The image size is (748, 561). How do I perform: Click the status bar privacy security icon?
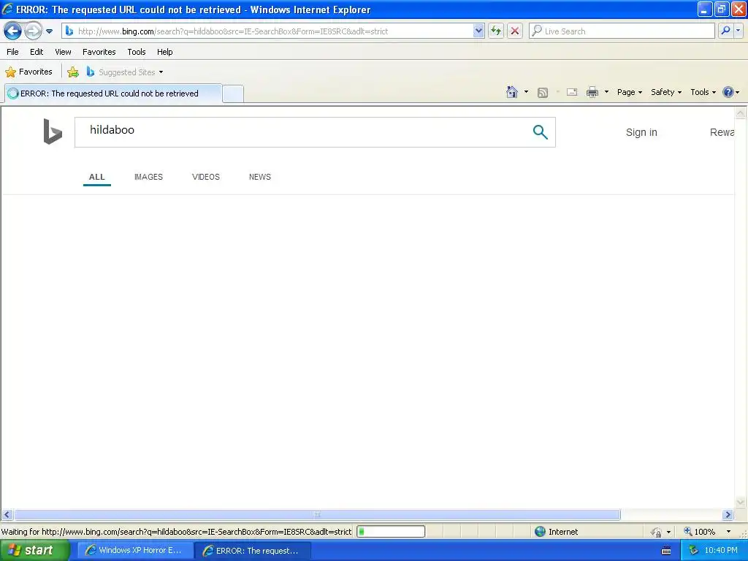[x=657, y=532]
